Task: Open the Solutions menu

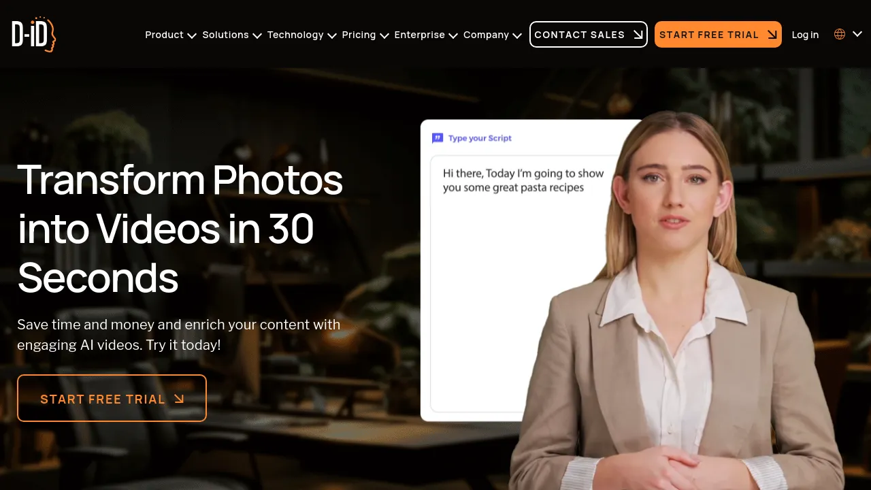Action: 225,35
